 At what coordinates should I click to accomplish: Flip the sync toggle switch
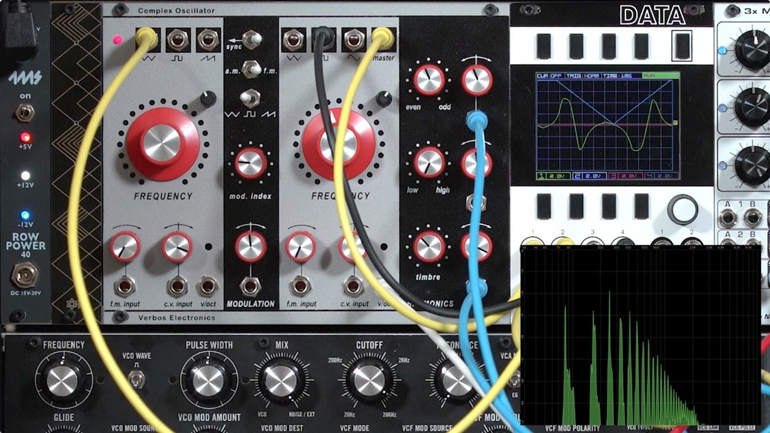coord(253,40)
